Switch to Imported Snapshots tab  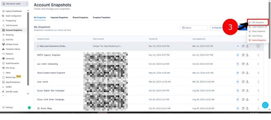click(x=59, y=18)
